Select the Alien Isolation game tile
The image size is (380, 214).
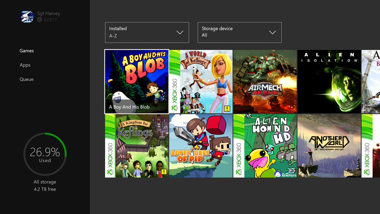329,81
